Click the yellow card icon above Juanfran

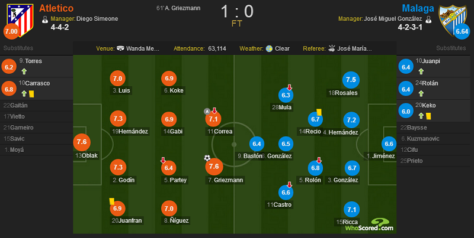[x=112, y=201]
